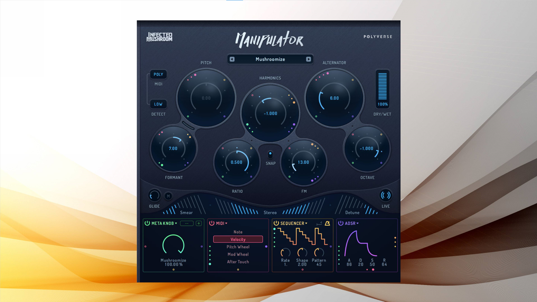This screenshot has width=537, height=302.
Task: Click the Glide knob
Action: [154, 195]
